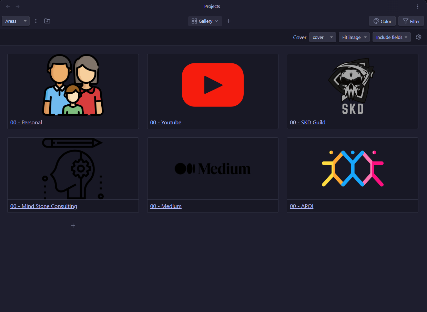Open the Color options button

tap(382, 21)
